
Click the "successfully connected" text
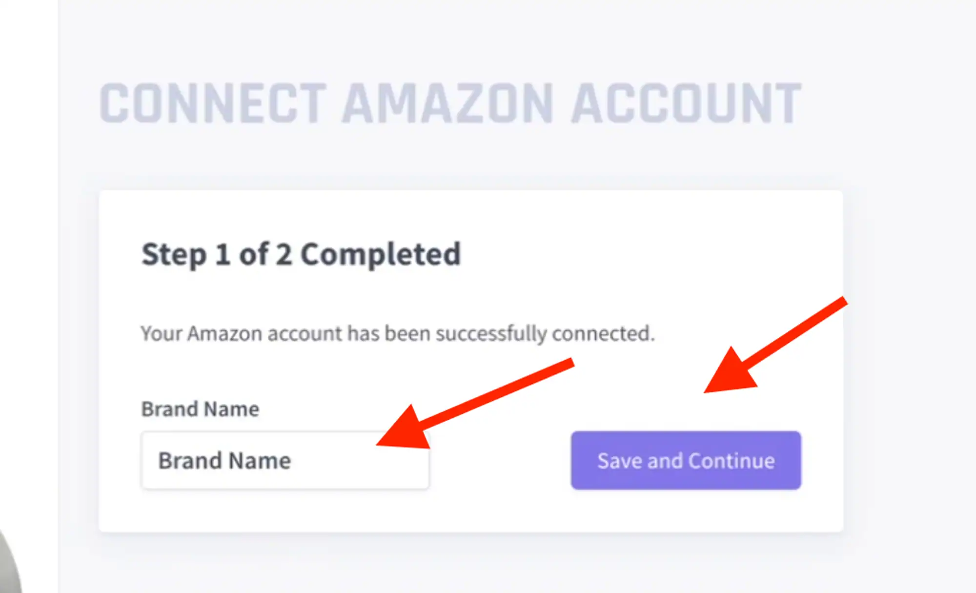545,334
